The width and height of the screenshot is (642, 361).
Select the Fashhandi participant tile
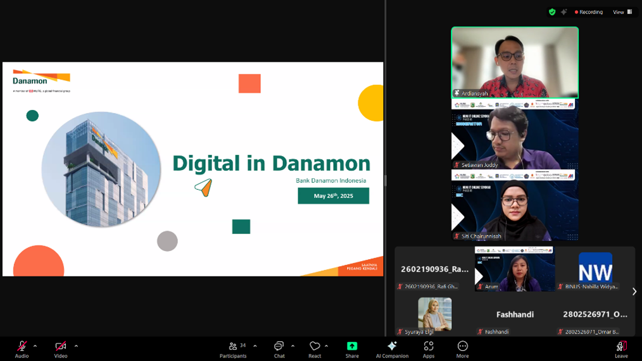pyautogui.click(x=515, y=314)
